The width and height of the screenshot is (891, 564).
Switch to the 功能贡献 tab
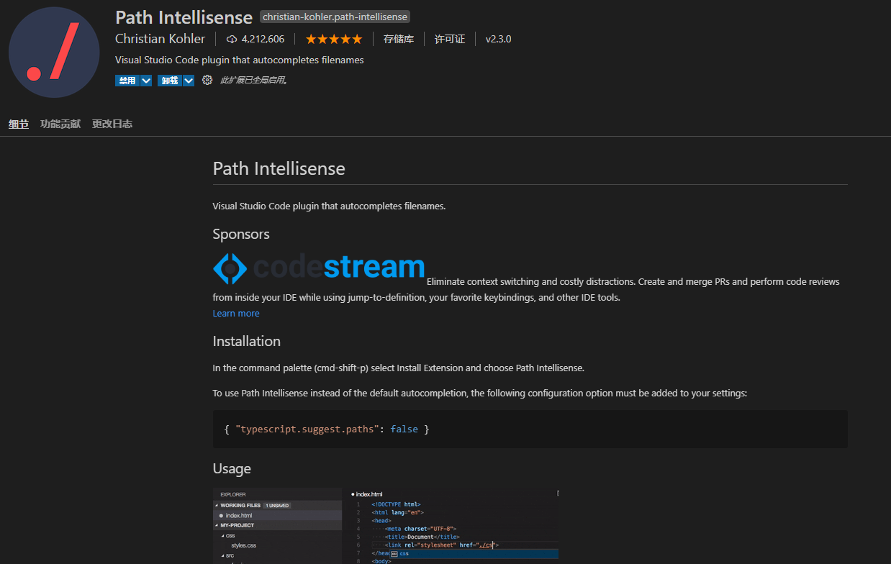[60, 124]
